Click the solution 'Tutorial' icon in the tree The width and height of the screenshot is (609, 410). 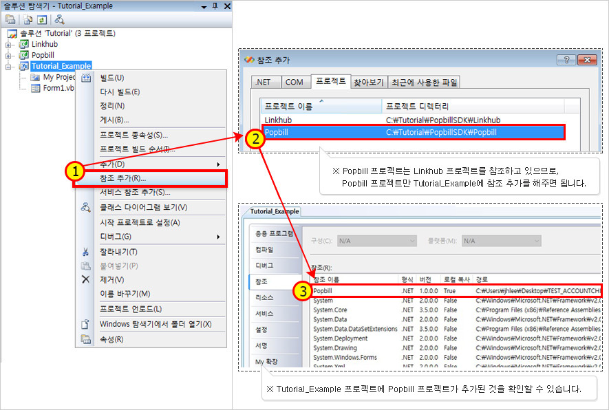[x=12, y=34]
